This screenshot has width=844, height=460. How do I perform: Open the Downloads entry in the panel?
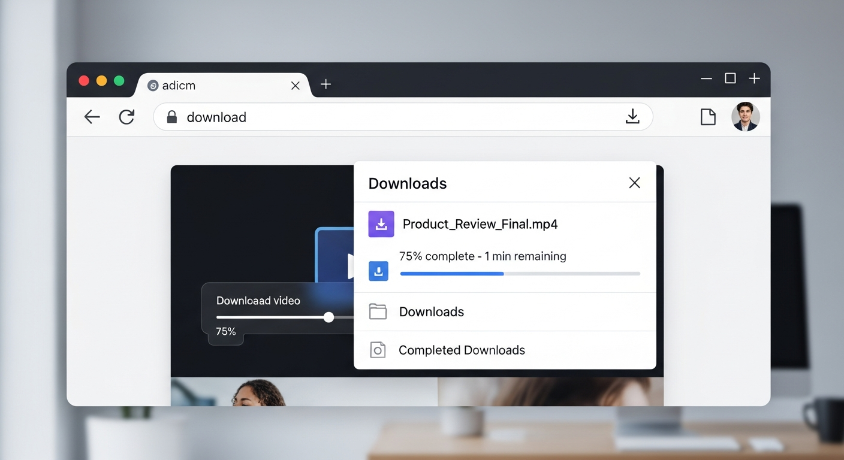coord(431,311)
